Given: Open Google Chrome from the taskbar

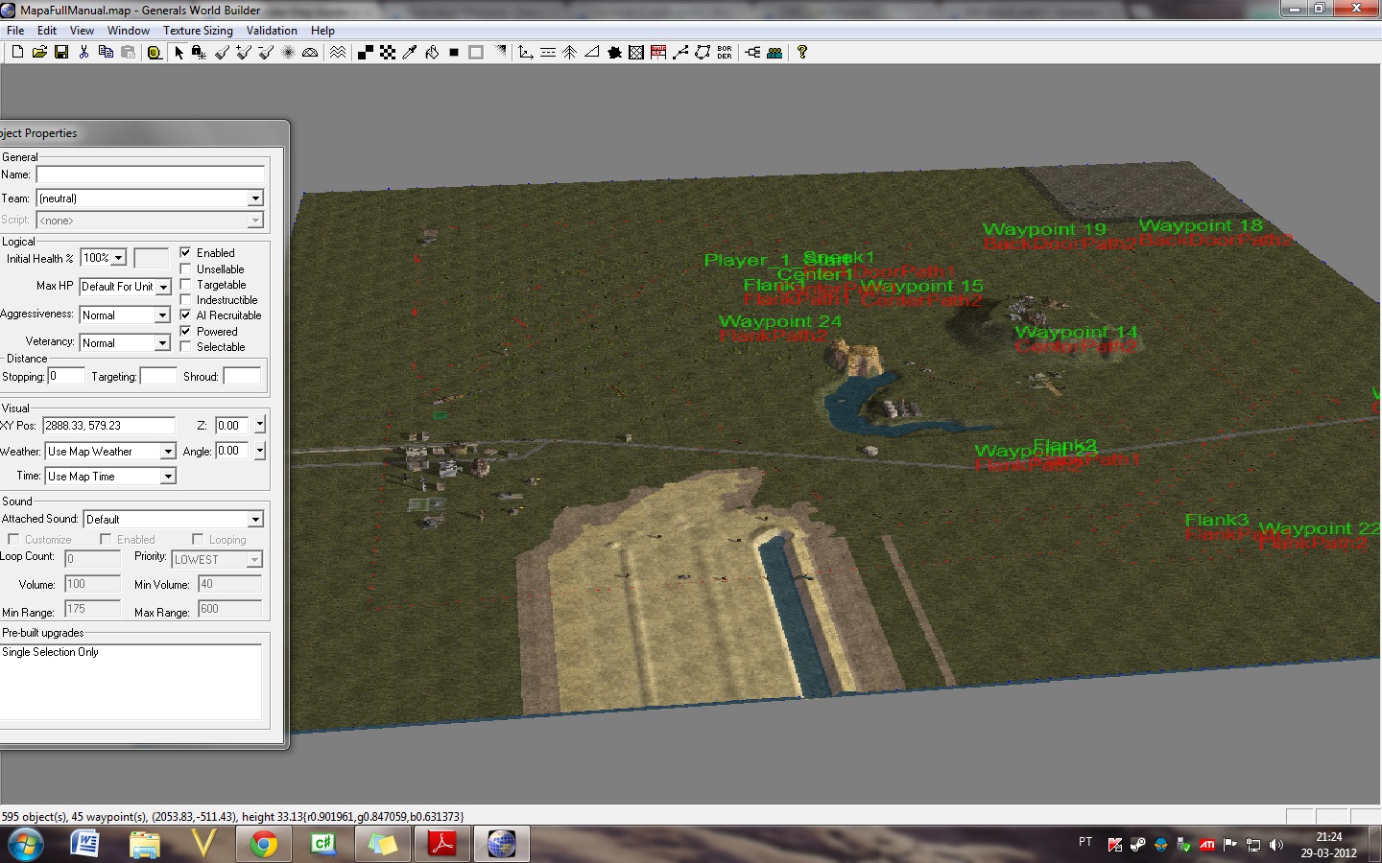Looking at the screenshot, I should click(x=263, y=844).
